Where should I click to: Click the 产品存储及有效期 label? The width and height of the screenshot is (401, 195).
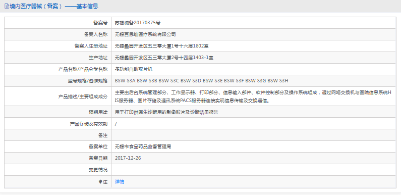[89, 124]
